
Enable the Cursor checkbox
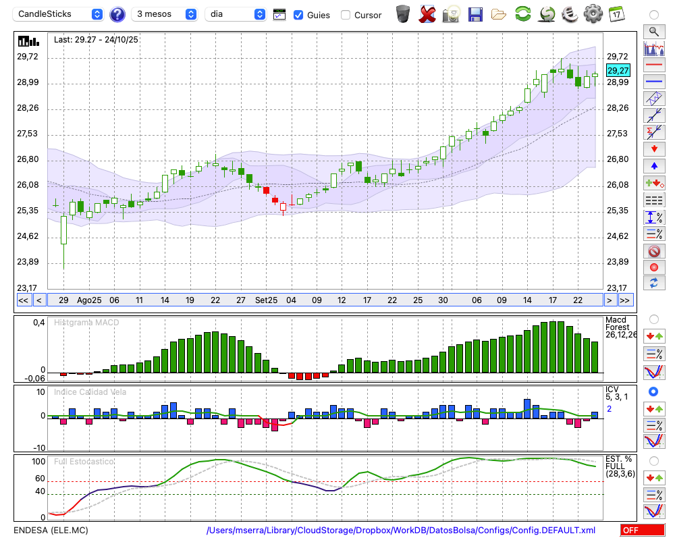pos(346,15)
